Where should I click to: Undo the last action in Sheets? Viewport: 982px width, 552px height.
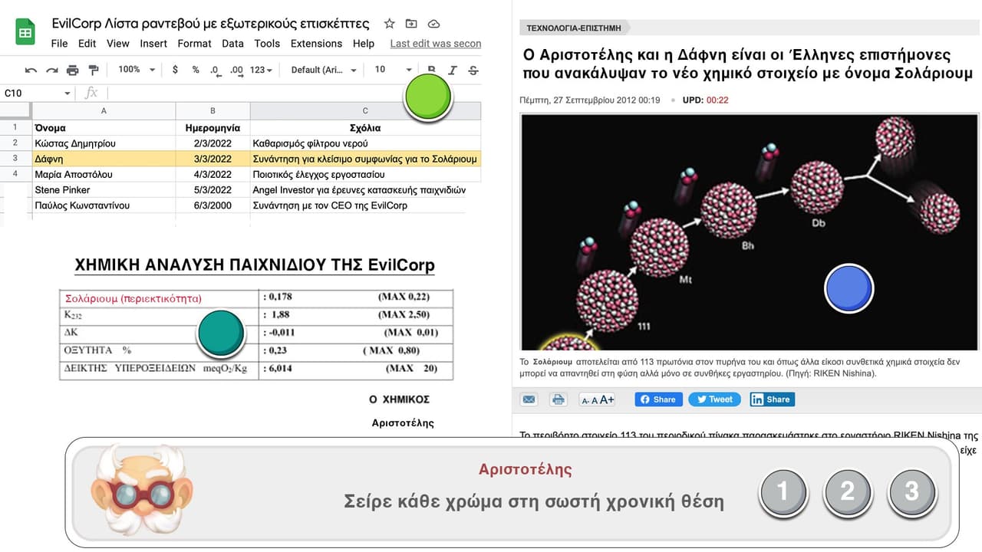[x=31, y=70]
